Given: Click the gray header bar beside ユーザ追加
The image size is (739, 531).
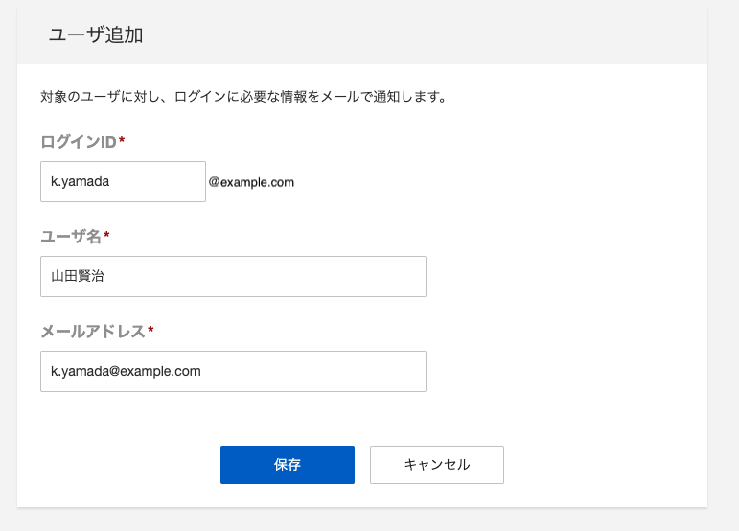Looking at the screenshot, I should (x=425, y=35).
